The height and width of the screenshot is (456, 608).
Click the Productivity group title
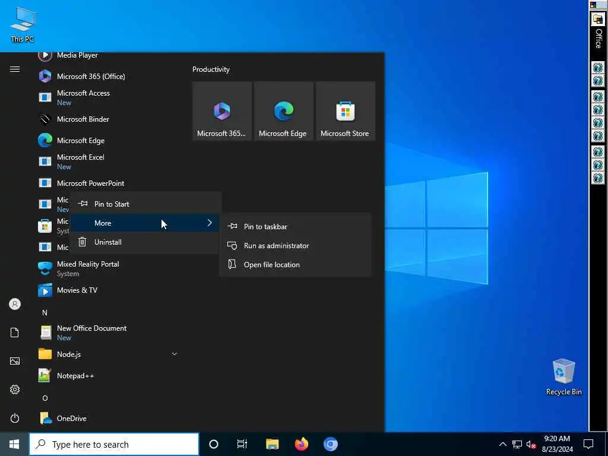211,69
